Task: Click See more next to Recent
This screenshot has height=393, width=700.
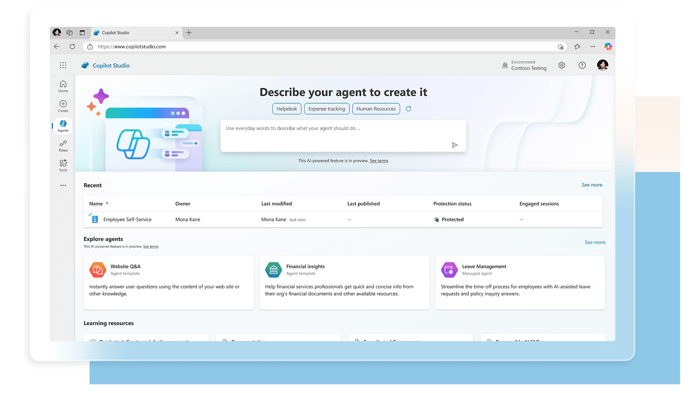Action: 591,185
